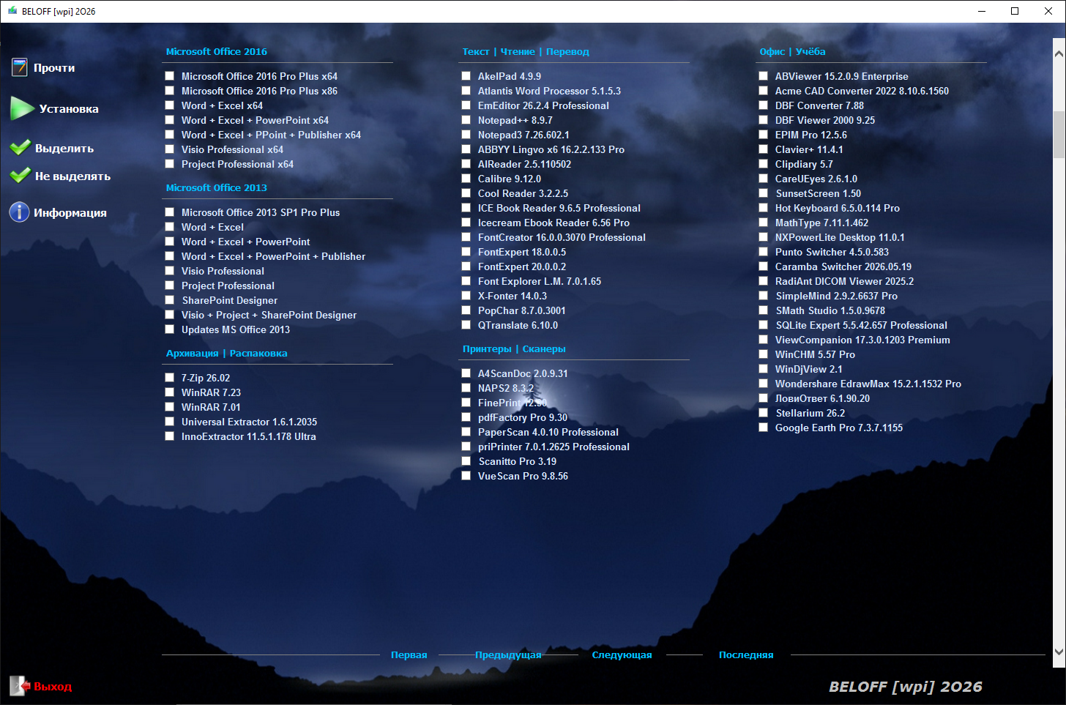1066x705 pixels.
Task: Select the WinRAR 7.23 checkbox
Action: click(x=170, y=392)
